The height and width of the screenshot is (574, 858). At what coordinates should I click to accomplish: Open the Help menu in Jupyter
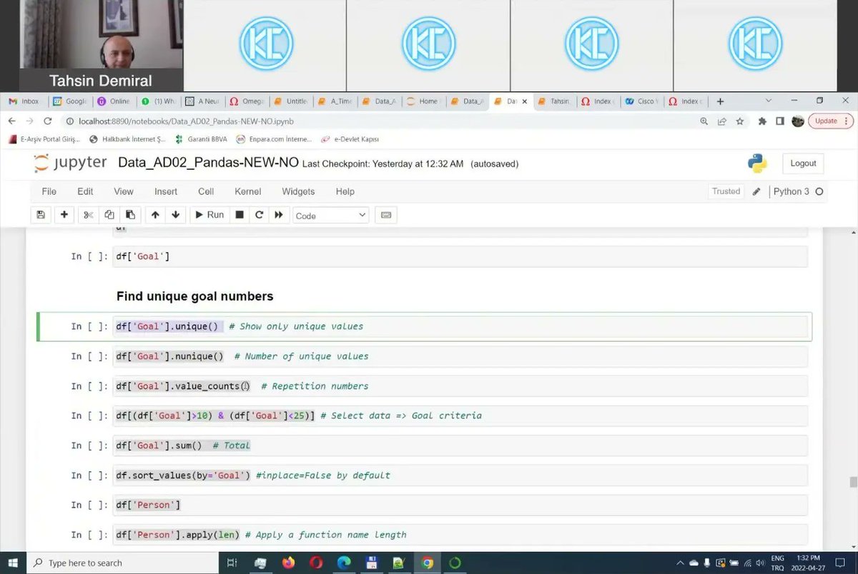[345, 191]
